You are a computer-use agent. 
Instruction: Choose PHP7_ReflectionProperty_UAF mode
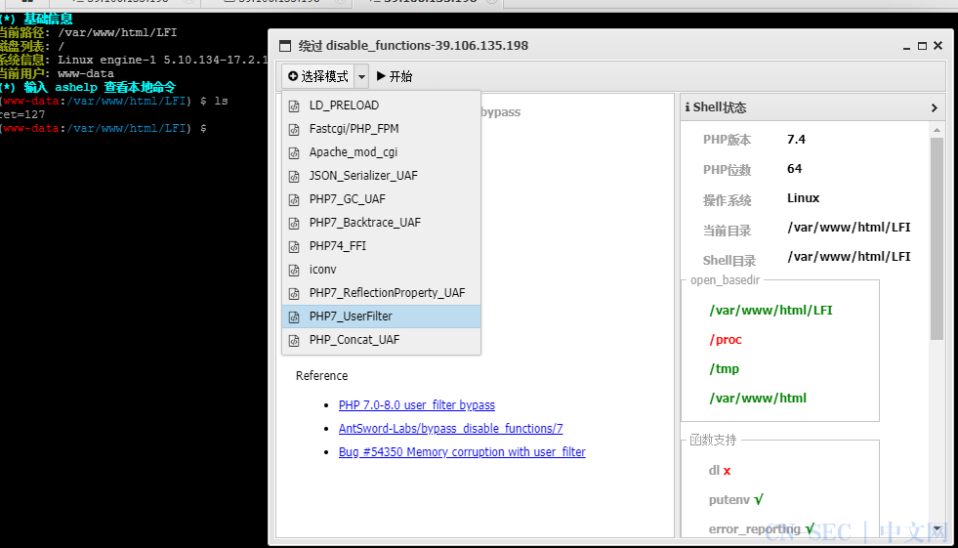[x=381, y=293]
